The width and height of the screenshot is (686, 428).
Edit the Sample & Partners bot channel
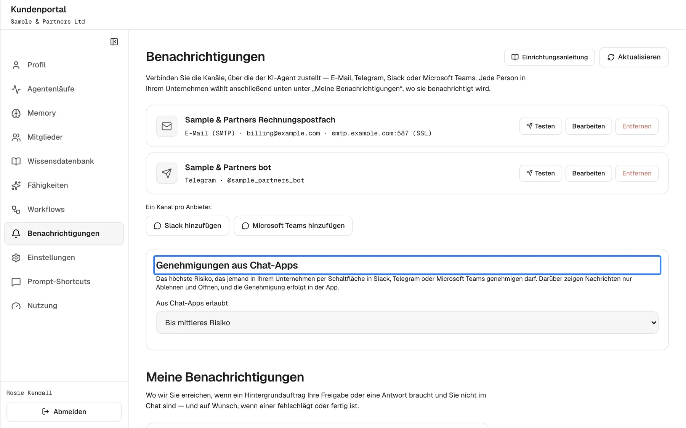588,173
